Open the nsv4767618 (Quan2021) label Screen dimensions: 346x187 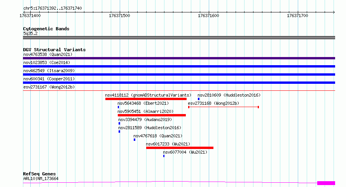coord(158,136)
